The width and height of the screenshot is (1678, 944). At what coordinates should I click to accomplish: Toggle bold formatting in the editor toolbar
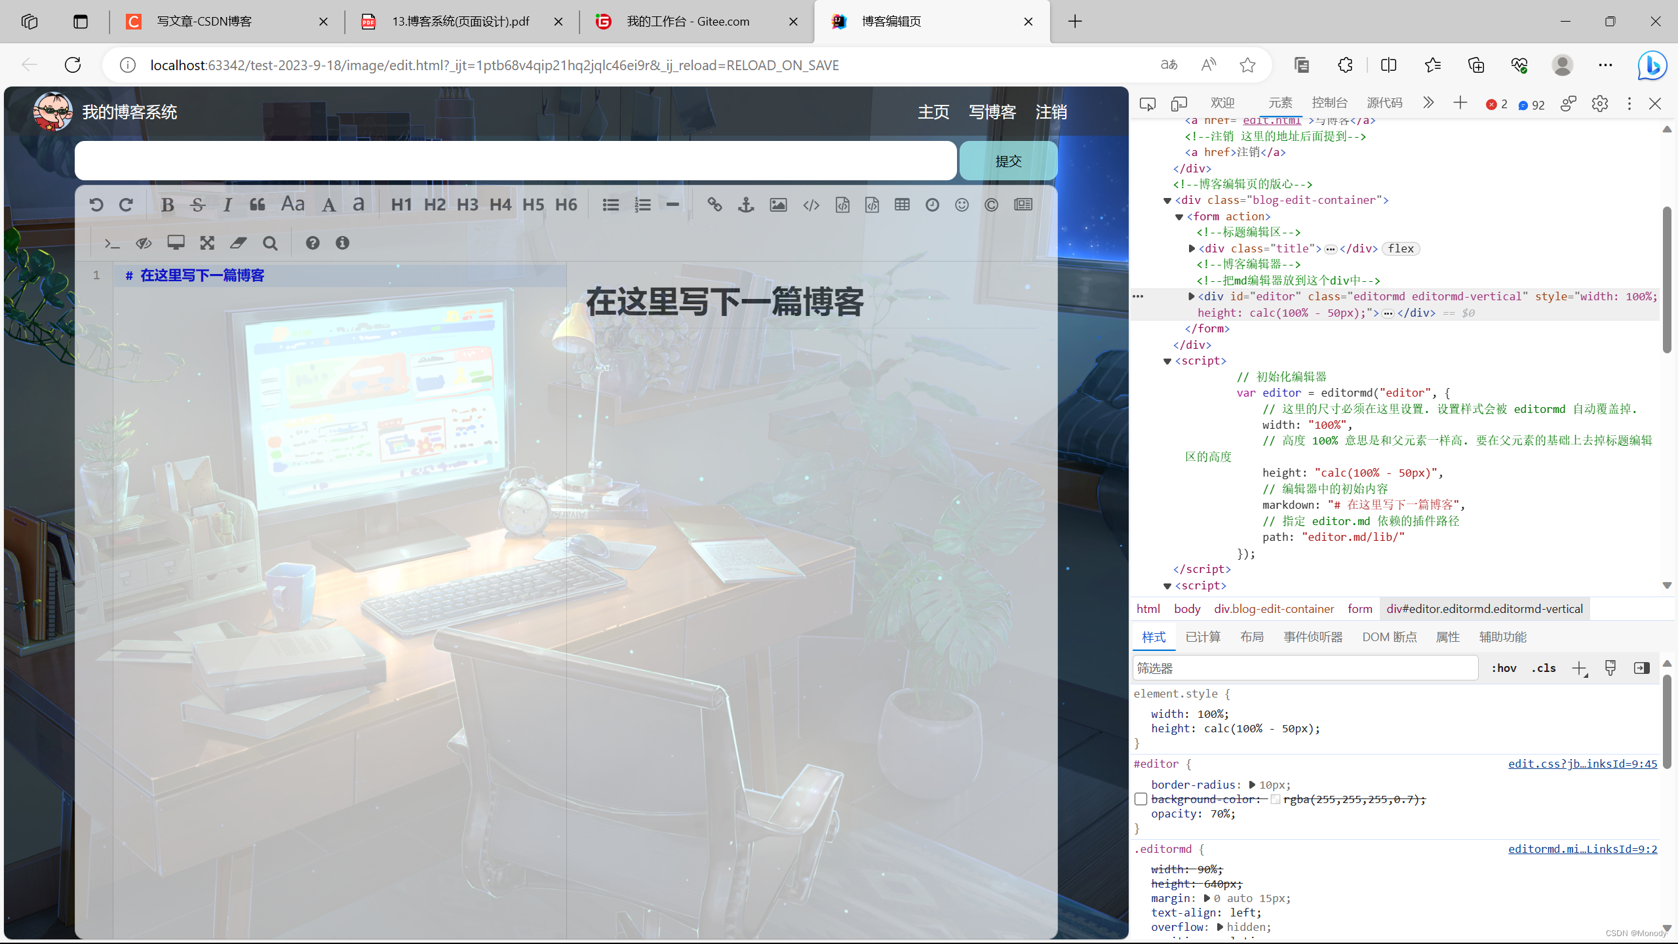pyautogui.click(x=167, y=205)
